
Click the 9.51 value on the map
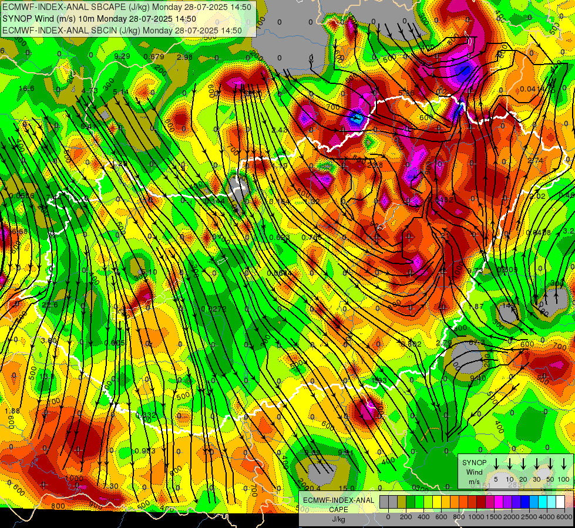click(345, 452)
